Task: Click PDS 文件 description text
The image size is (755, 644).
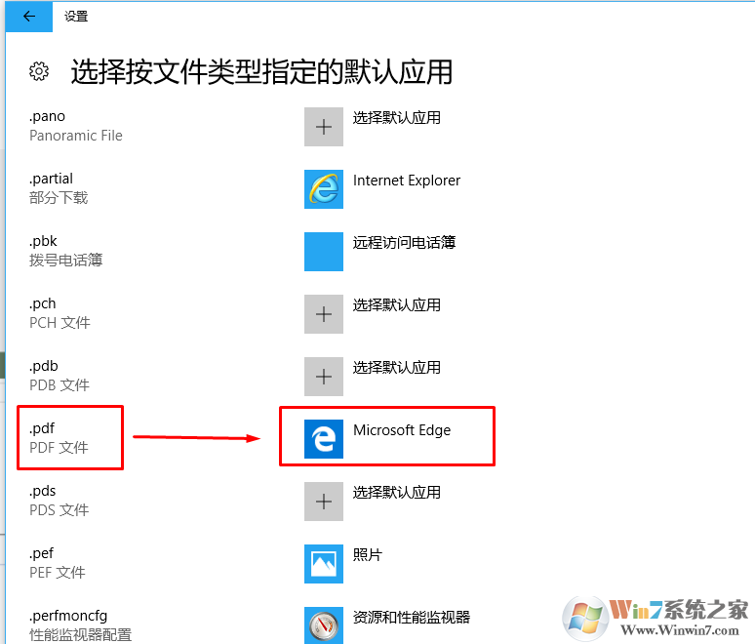Action: 60,510
